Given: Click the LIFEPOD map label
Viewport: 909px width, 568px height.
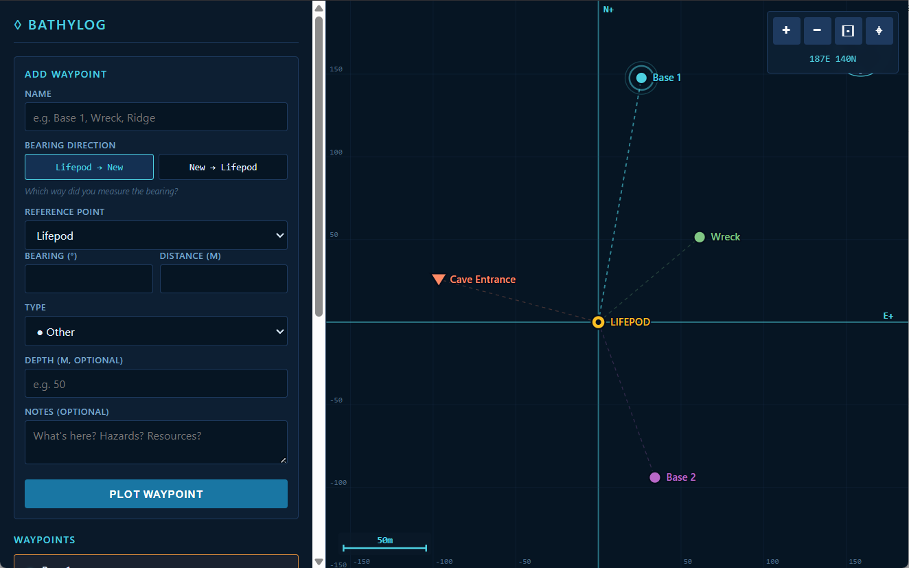Looking at the screenshot, I should pyautogui.click(x=630, y=322).
